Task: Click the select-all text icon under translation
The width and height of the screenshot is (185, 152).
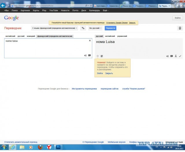Action: (102, 56)
